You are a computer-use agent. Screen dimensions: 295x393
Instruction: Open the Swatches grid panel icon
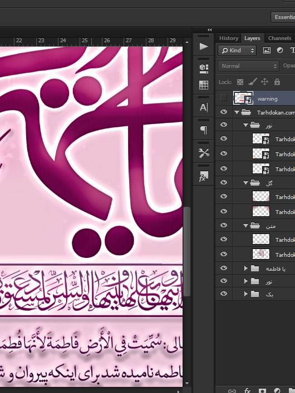pyautogui.click(x=204, y=85)
